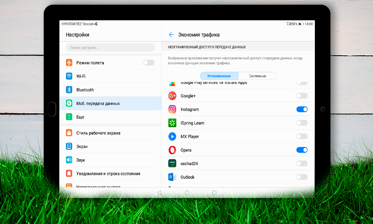The image size is (373, 224).
Task: Tap the 14:00 clock in status bar
Action: point(309,24)
